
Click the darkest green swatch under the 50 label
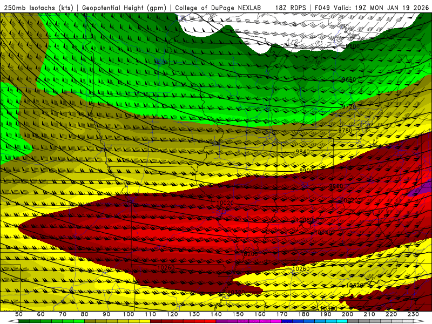point(24,321)
